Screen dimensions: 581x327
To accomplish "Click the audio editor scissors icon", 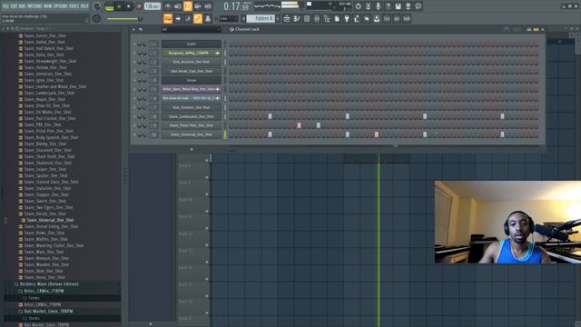I will point(368,6).
